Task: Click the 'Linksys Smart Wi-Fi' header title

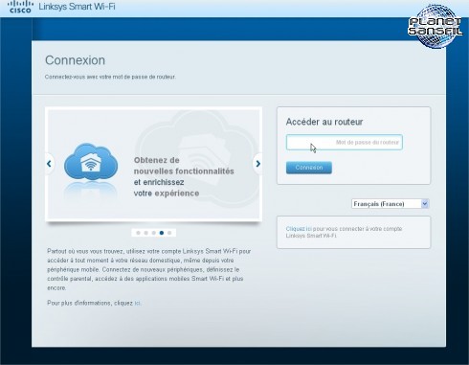Action: point(77,7)
